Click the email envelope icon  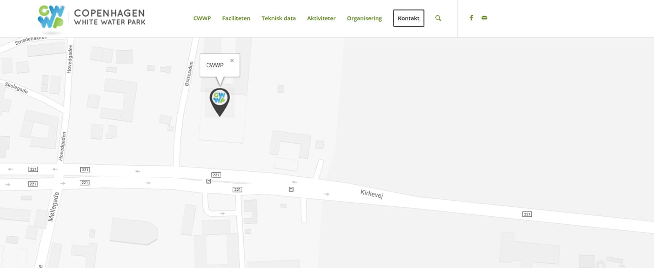(x=484, y=18)
